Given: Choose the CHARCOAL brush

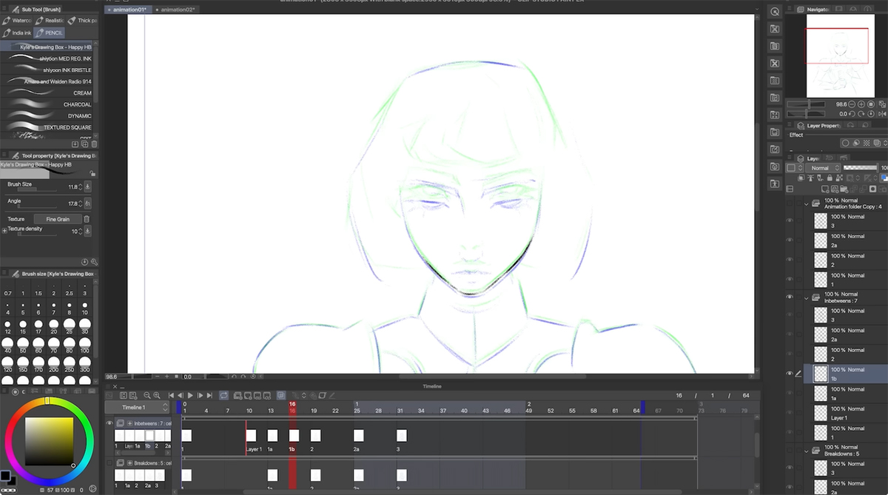Looking at the screenshot, I should [x=47, y=104].
